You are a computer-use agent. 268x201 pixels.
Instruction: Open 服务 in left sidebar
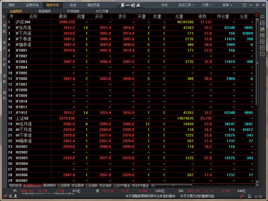(4, 95)
